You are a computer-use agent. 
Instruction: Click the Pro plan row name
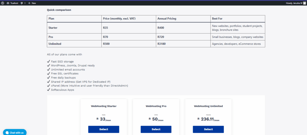tap(51, 37)
